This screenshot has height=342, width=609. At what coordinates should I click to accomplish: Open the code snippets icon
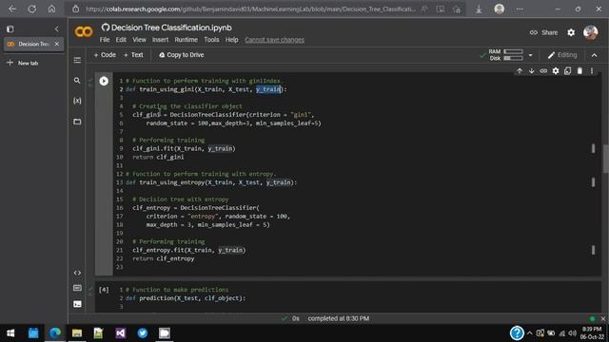(x=77, y=273)
